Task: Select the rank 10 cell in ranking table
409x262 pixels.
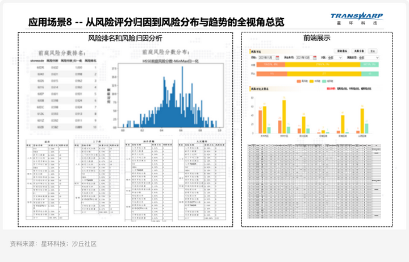Action: 95,127
